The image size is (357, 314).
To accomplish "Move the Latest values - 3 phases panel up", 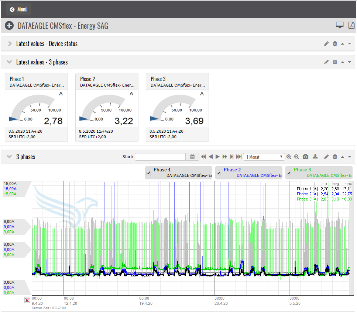I will 343,62.
